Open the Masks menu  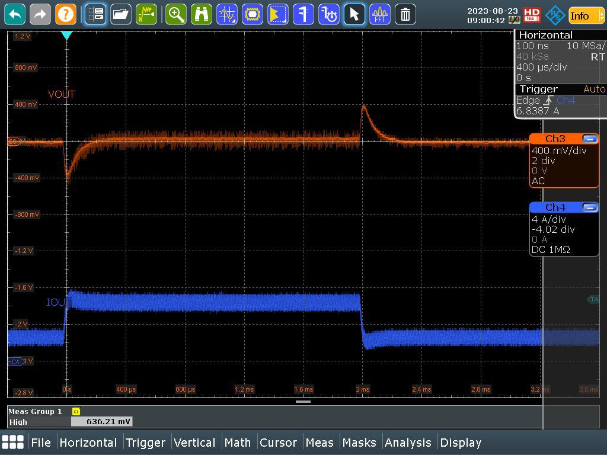360,443
